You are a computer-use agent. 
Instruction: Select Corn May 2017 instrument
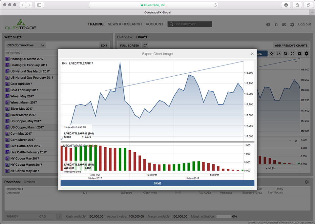pyautogui.click(x=21, y=134)
